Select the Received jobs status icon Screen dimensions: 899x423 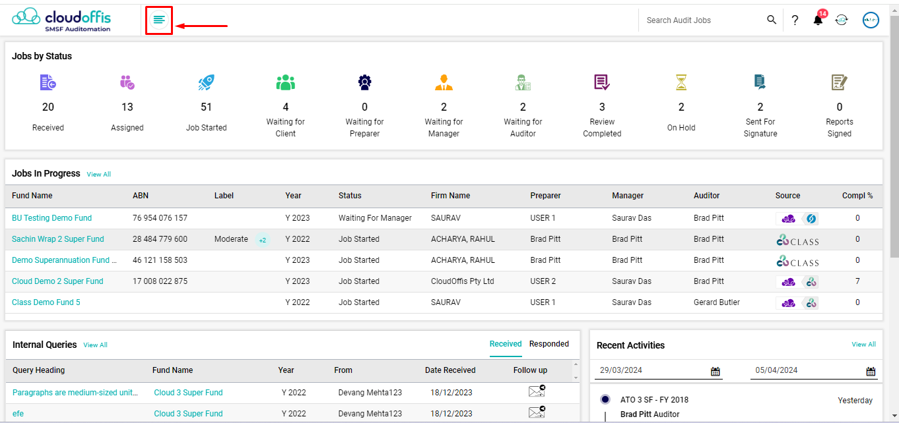48,82
